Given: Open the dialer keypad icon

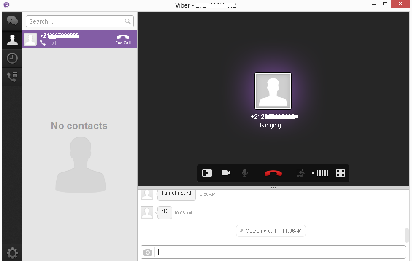Looking at the screenshot, I should coord(12,77).
